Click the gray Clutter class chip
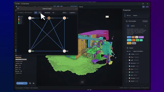164x92 pixels. click(x=134, y=43)
